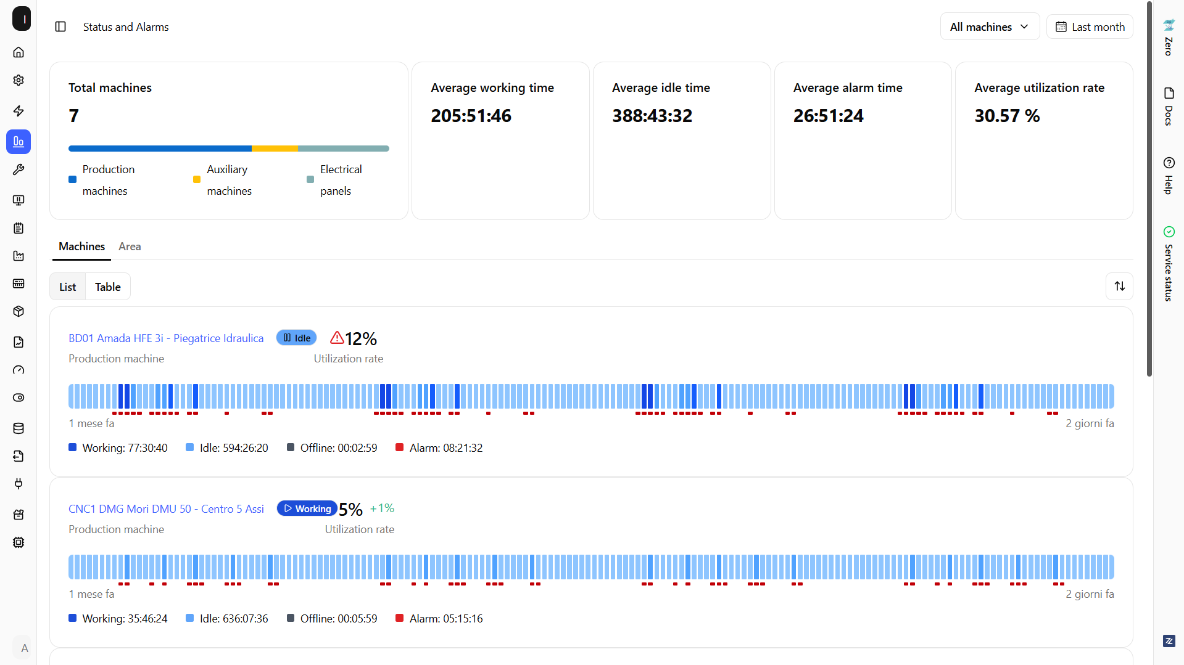
Task: Open the database icon in sidebar
Action: click(19, 428)
